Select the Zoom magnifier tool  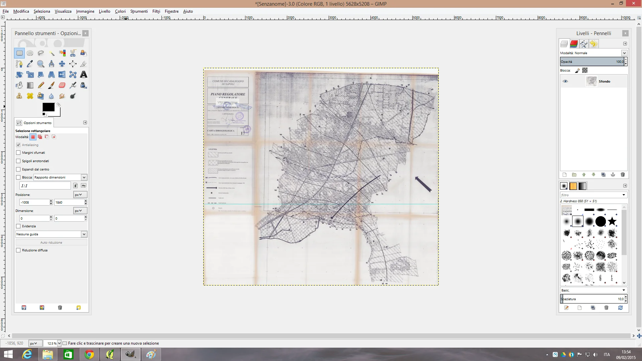point(41,64)
